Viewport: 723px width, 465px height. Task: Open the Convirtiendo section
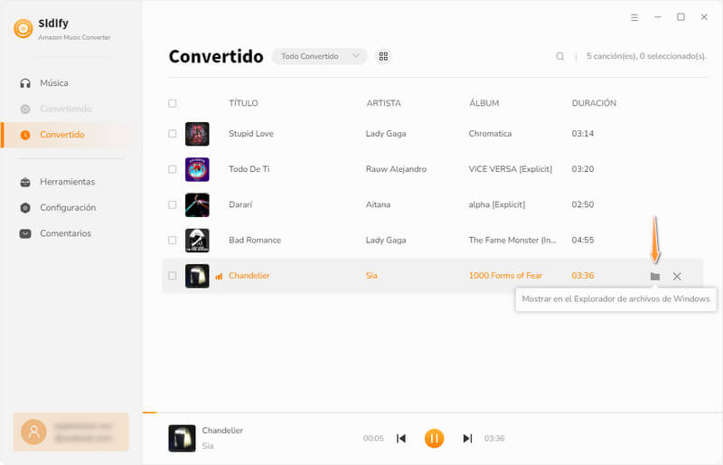pyautogui.click(x=66, y=109)
